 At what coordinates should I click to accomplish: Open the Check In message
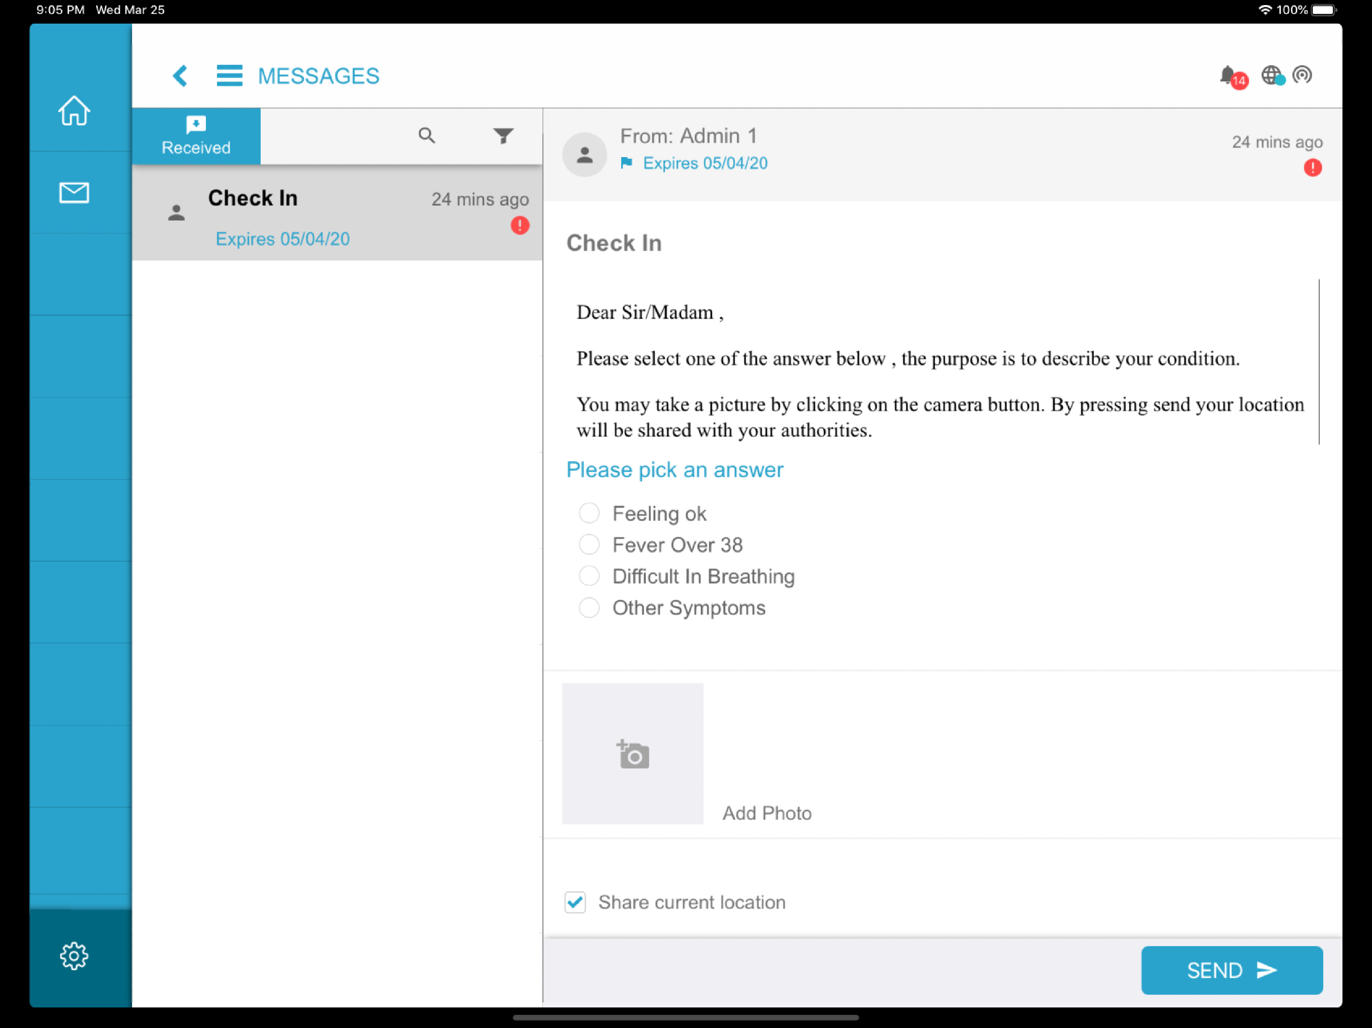[337, 214]
